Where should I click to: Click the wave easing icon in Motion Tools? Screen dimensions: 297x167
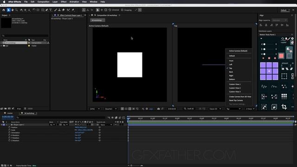coord(264,87)
